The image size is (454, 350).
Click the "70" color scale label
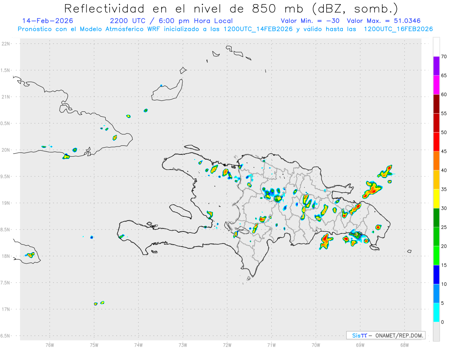[444, 57]
